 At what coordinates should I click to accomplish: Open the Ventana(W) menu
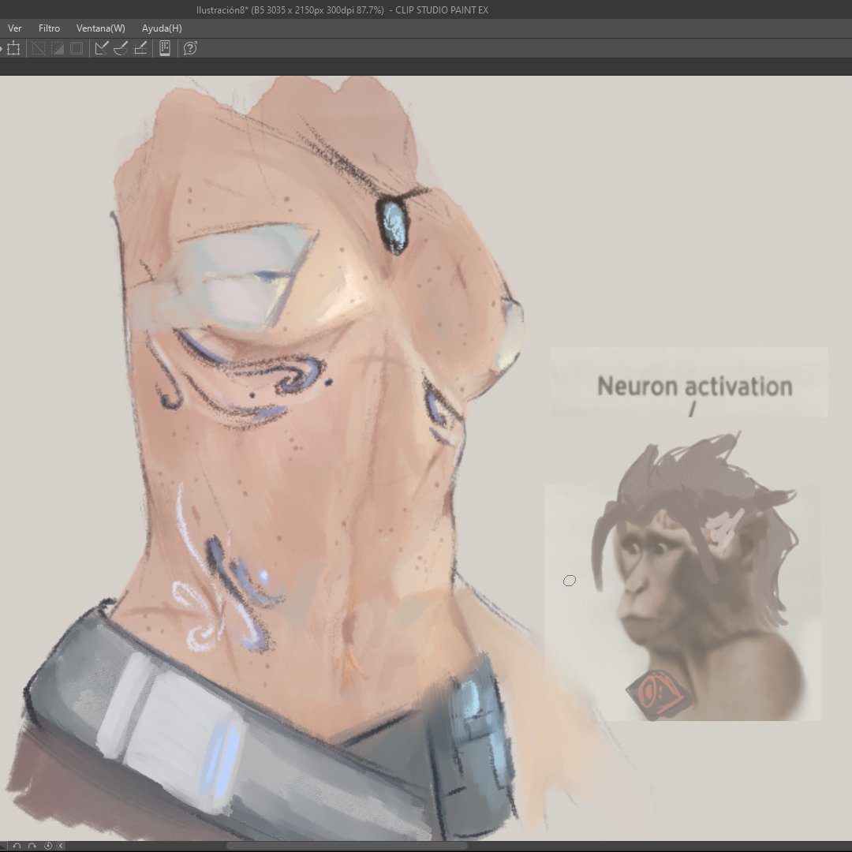pos(100,28)
